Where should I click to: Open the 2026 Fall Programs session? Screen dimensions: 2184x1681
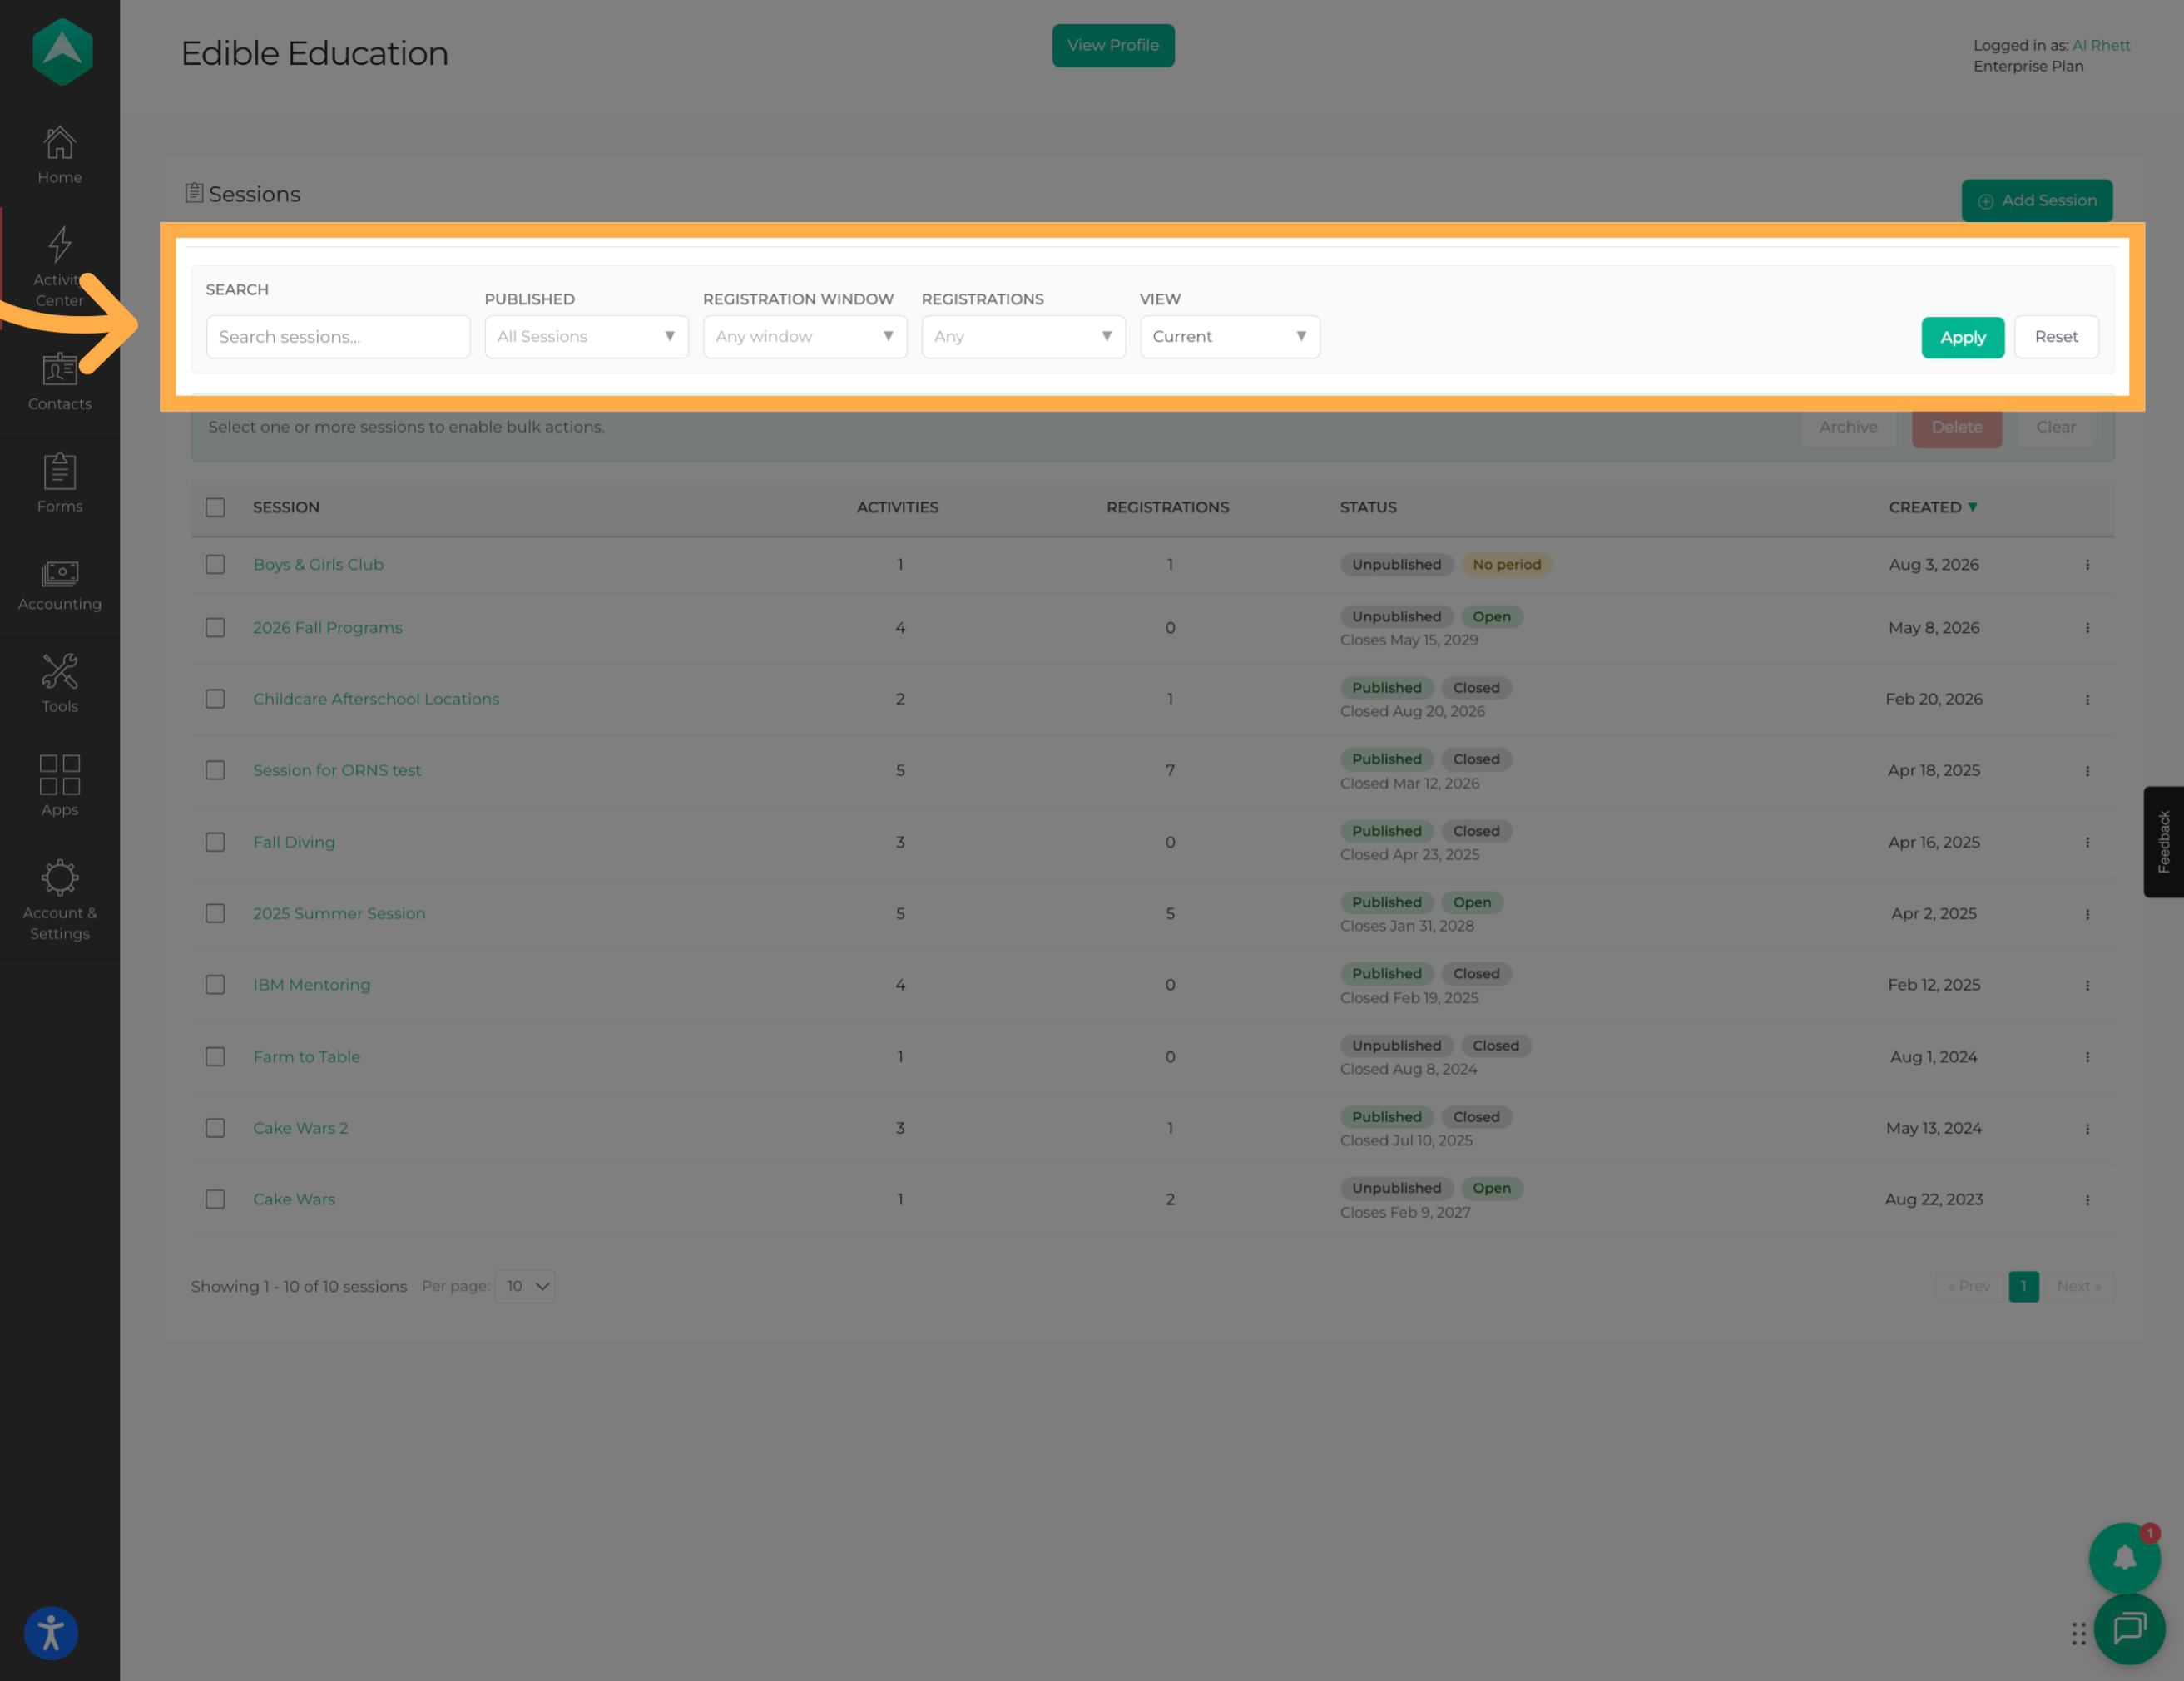click(327, 628)
